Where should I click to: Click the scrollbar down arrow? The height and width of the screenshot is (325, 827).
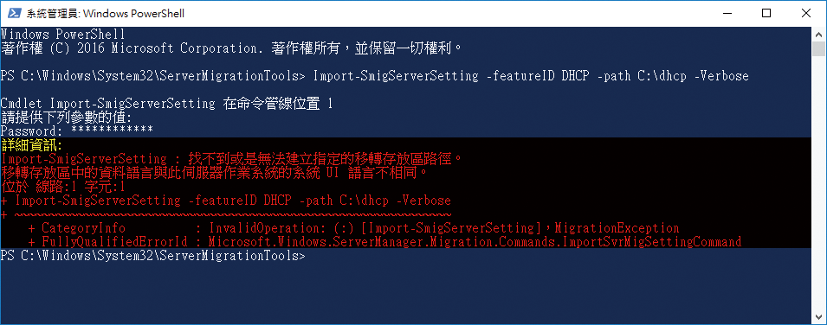818,315
